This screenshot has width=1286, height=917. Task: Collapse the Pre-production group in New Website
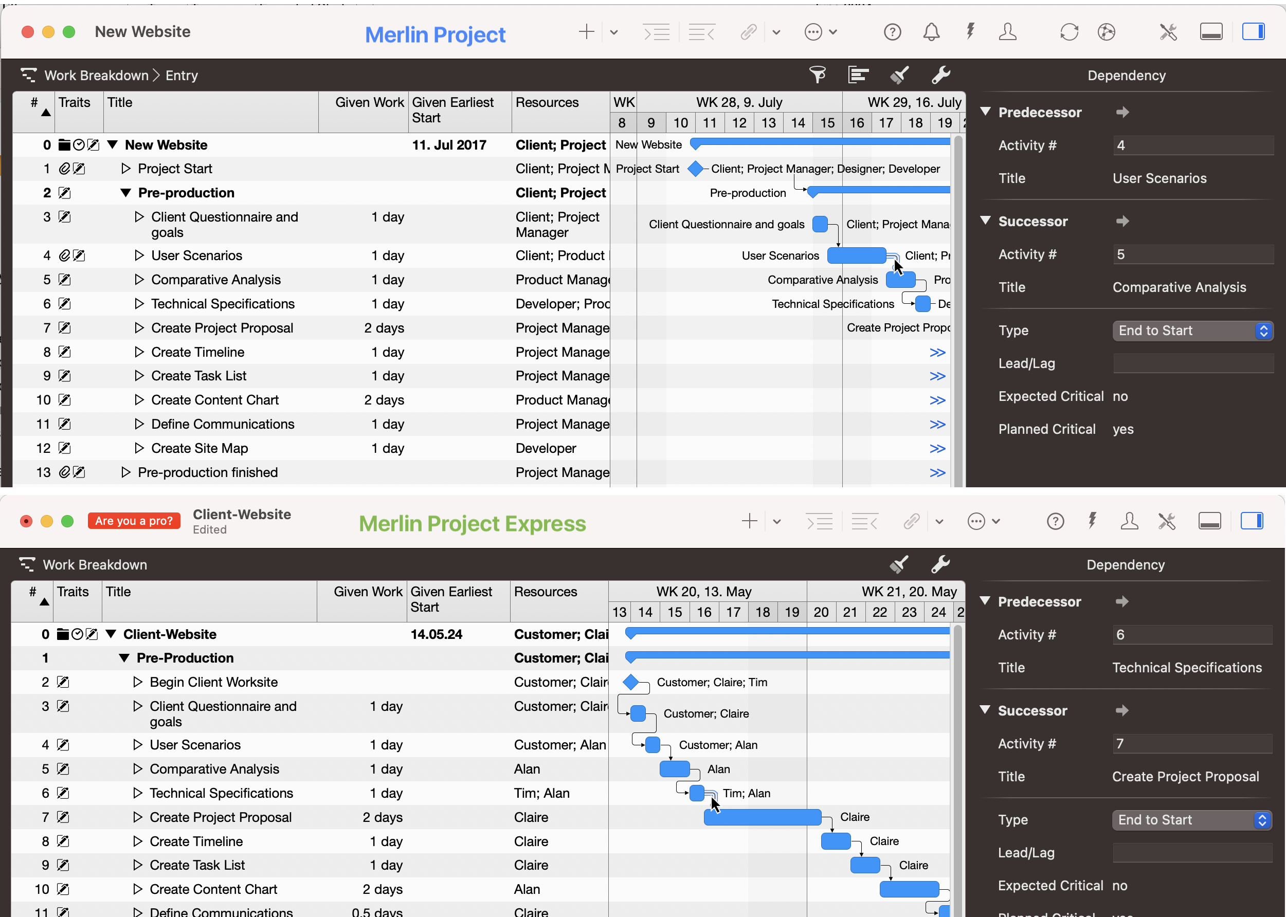[x=126, y=193]
